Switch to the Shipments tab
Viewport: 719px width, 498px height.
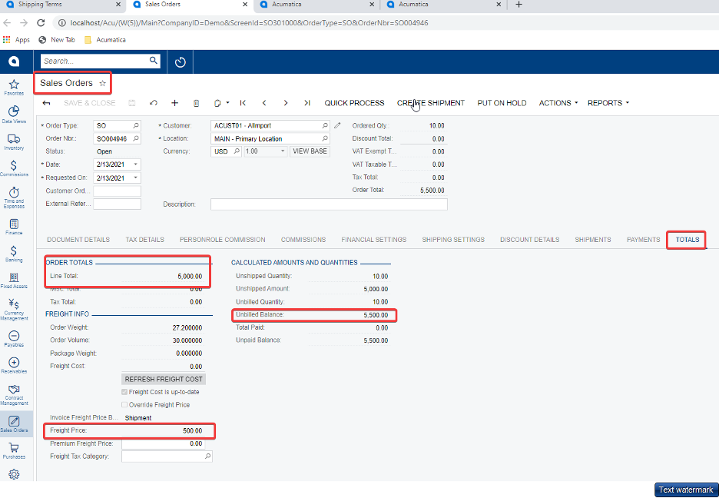tap(592, 240)
